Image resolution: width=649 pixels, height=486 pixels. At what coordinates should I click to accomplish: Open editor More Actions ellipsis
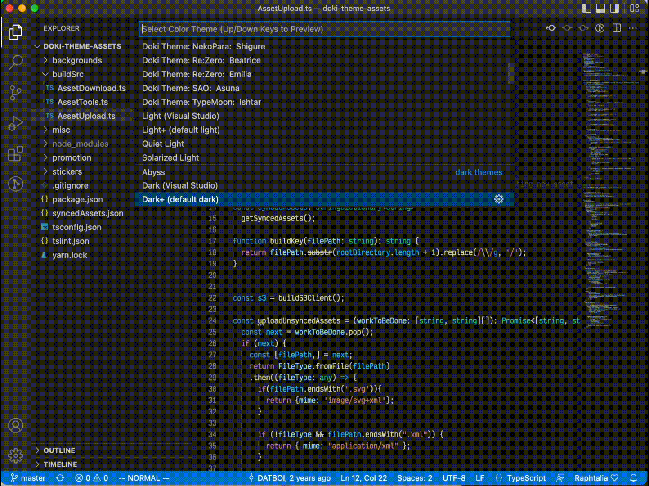(633, 28)
